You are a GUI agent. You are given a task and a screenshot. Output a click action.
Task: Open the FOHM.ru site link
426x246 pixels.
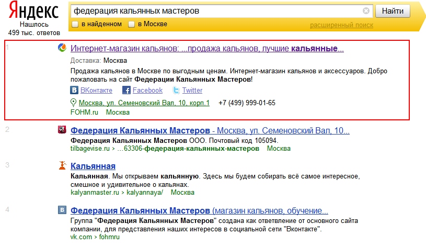point(84,112)
